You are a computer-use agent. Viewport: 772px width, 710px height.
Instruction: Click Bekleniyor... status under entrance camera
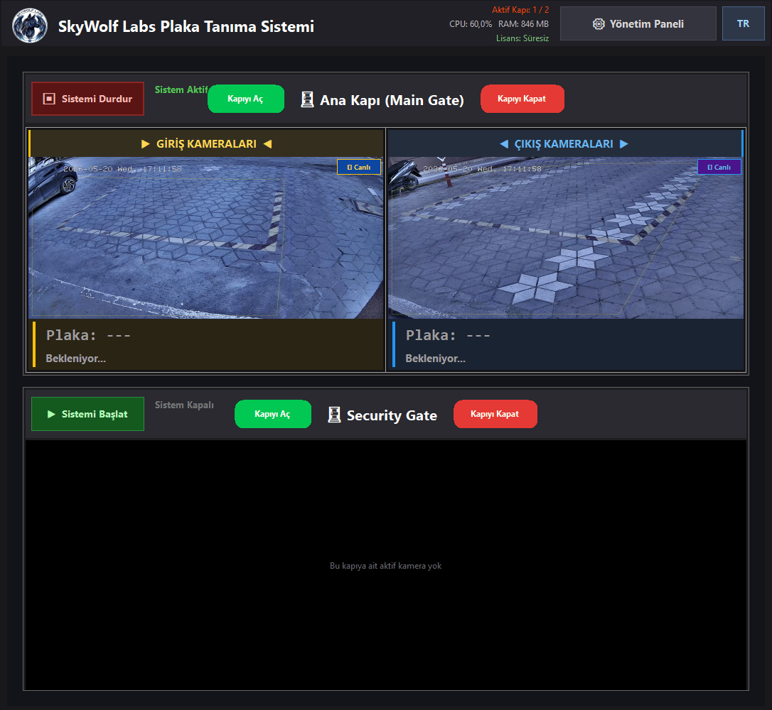76,359
